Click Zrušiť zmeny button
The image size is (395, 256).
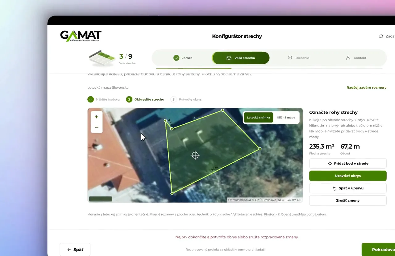[x=348, y=200]
